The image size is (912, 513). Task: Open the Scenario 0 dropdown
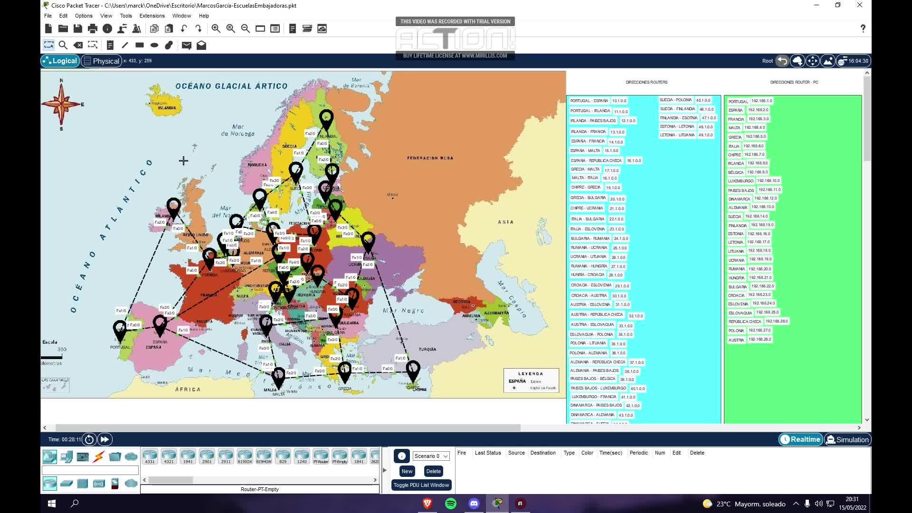(431, 456)
